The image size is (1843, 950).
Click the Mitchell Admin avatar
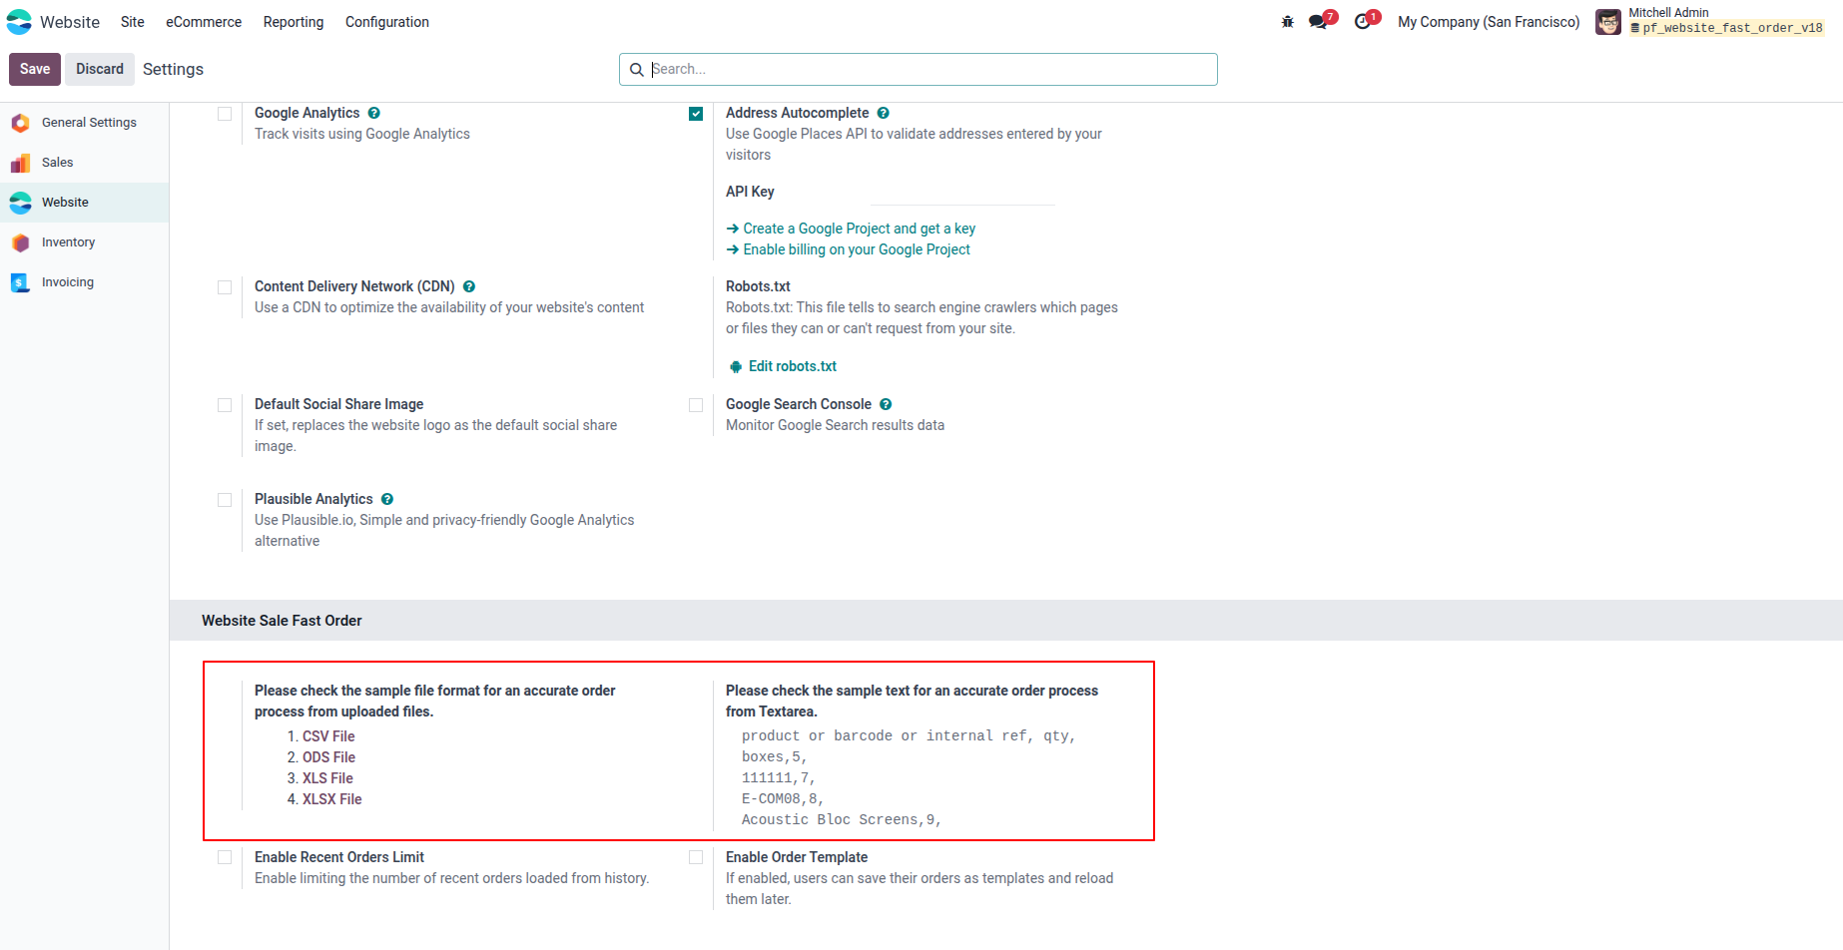click(x=1607, y=22)
